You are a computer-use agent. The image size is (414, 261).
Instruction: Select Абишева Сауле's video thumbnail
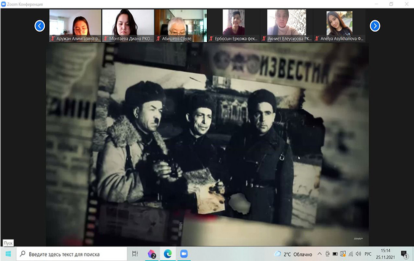[x=181, y=25]
